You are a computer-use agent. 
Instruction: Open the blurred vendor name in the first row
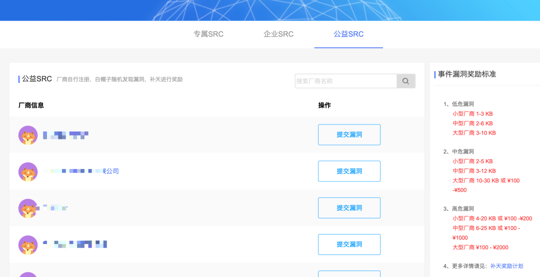tap(66, 135)
